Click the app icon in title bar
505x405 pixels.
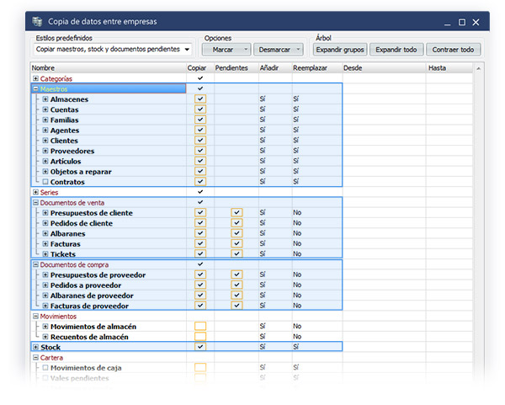point(36,21)
